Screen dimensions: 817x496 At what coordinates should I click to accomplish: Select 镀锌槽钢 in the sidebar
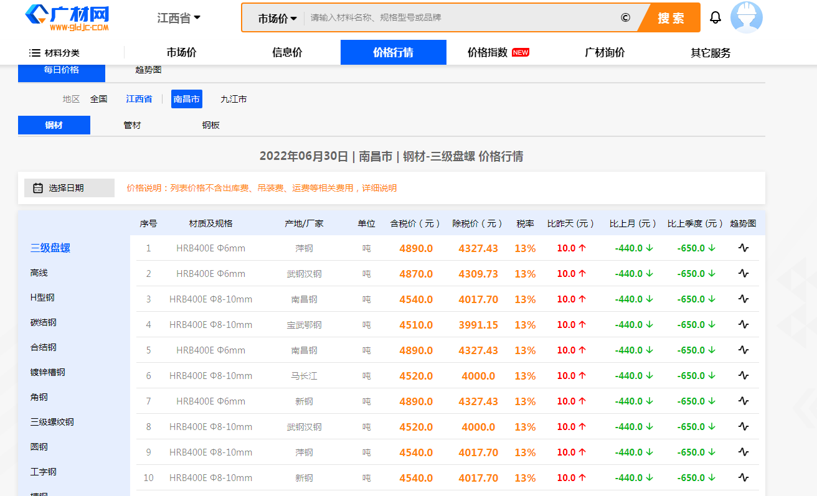[x=48, y=372]
